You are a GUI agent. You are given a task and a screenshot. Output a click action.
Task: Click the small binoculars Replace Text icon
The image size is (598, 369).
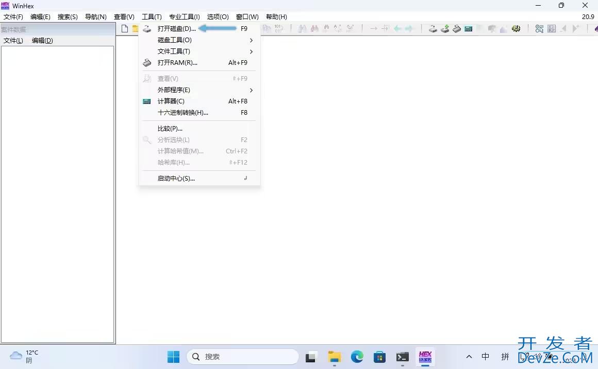326,28
